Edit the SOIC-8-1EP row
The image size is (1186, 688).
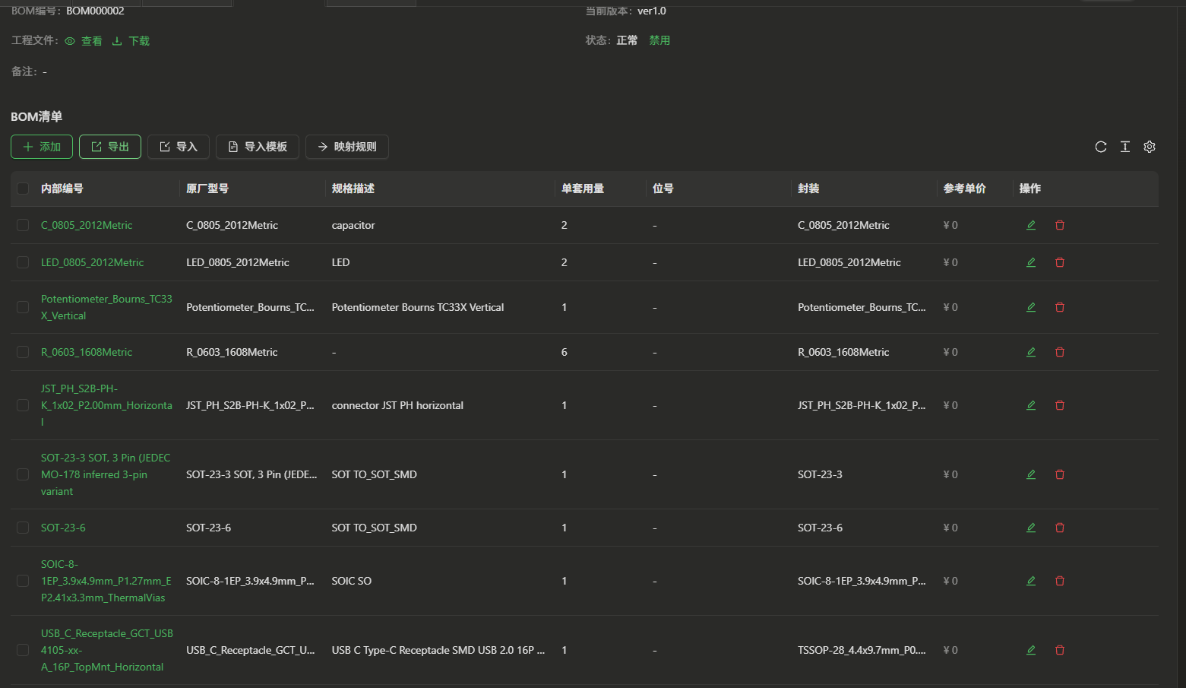(x=1031, y=581)
